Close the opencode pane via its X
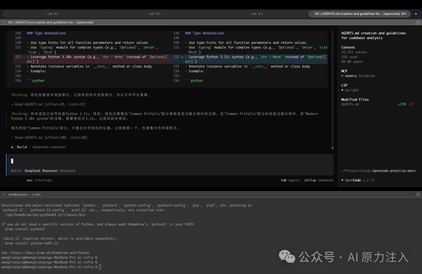The image size is (422, 274). point(4,22)
